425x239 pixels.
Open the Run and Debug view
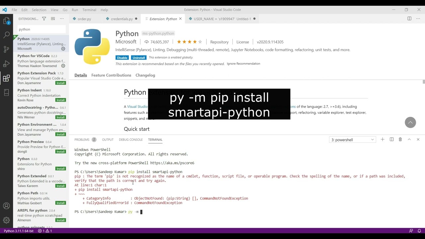(x=6, y=64)
